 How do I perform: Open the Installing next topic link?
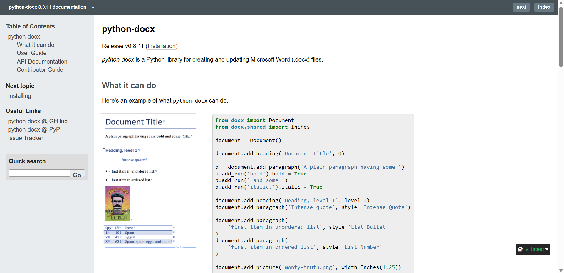[x=19, y=96]
